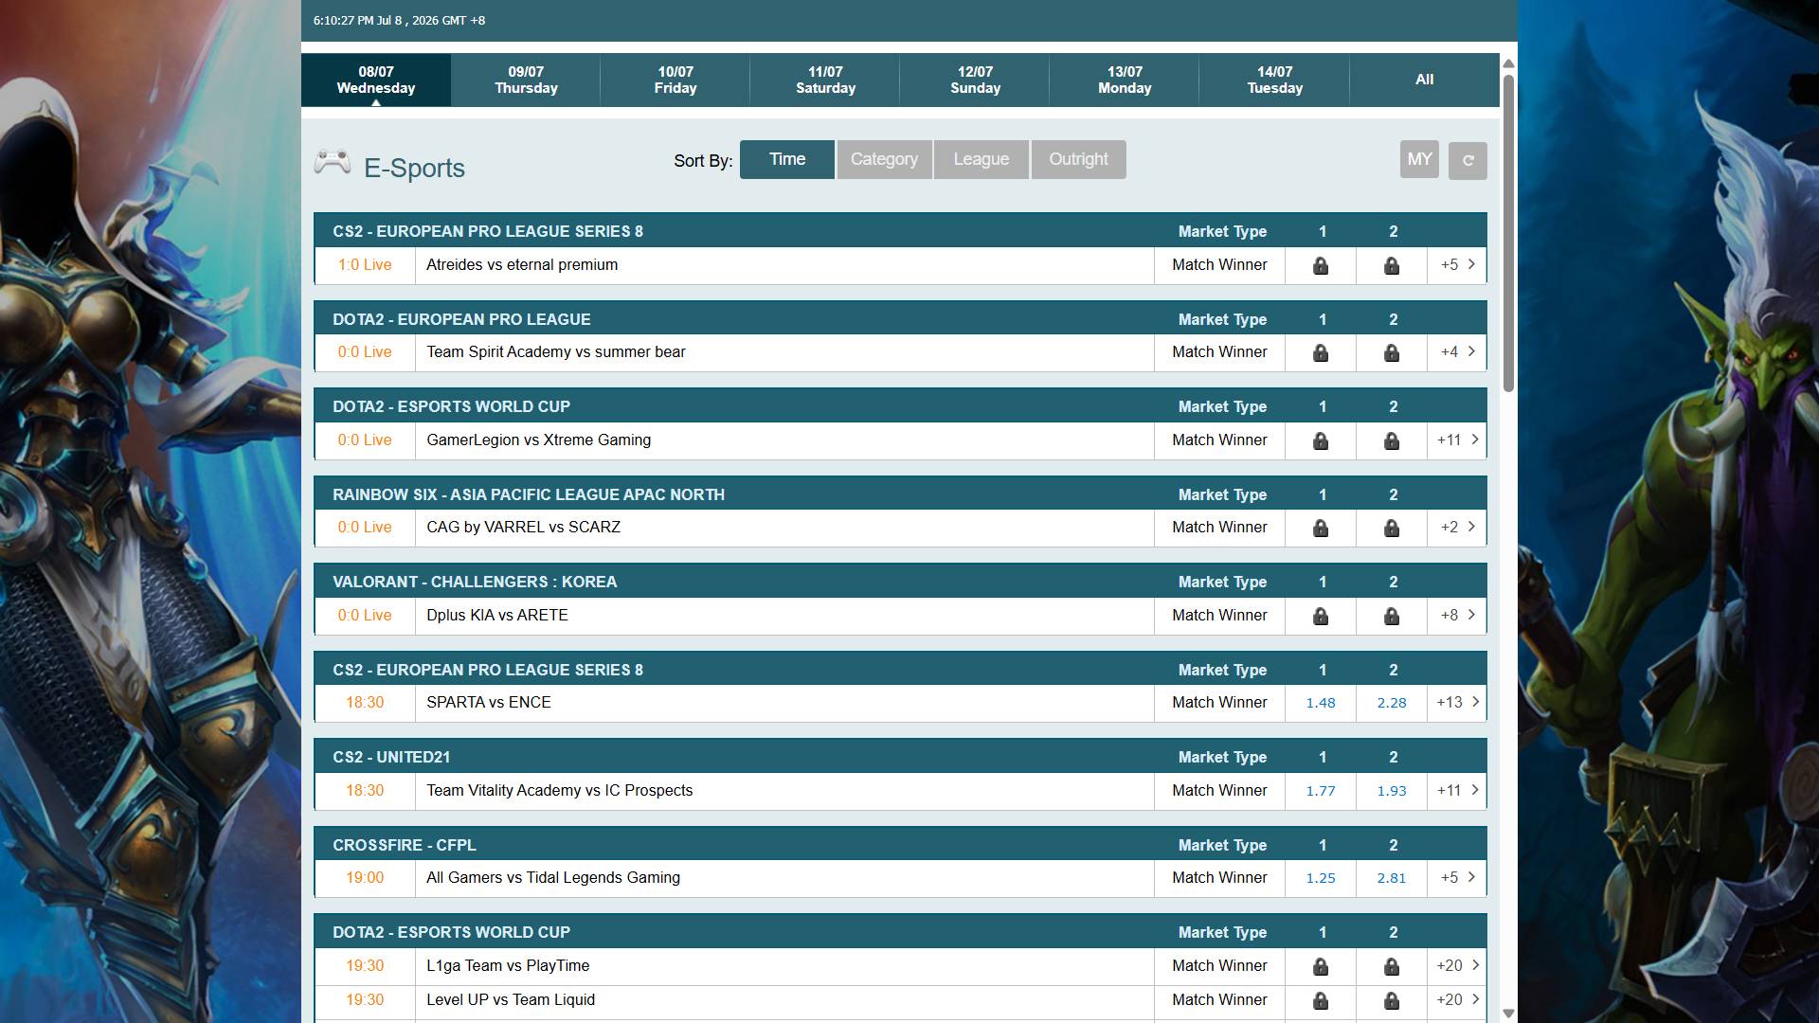Image resolution: width=1819 pixels, height=1023 pixels.
Task: Click lock under 2 for Atreides vs eternal premium
Action: click(x=1392, y=266)
